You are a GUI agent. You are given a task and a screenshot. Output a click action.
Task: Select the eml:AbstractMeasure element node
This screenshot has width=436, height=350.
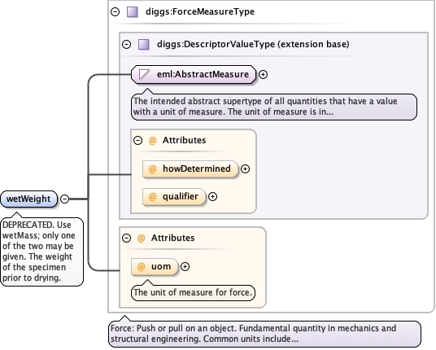point(194,74)
